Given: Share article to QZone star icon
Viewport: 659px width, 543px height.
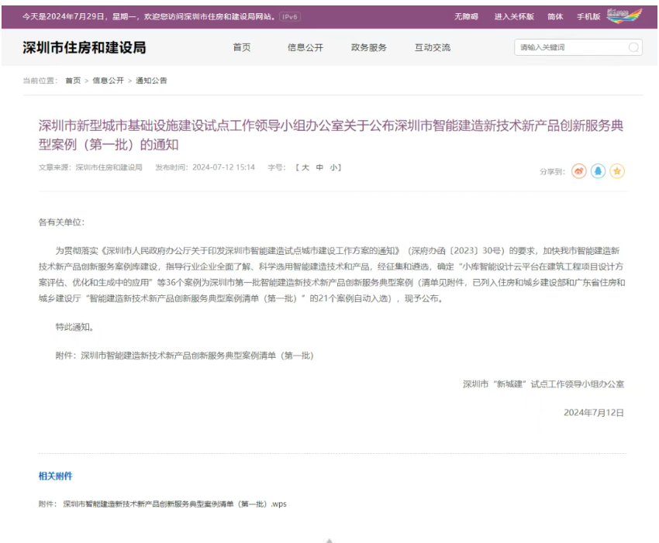Looking at the screenshot, I should point(617,171).
